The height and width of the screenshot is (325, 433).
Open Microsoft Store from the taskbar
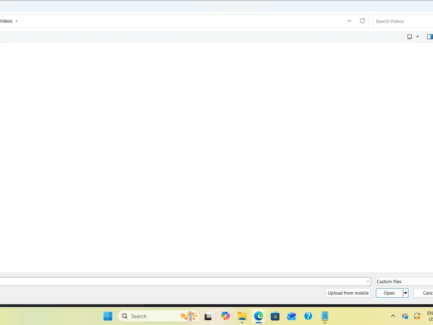[275, 316]
